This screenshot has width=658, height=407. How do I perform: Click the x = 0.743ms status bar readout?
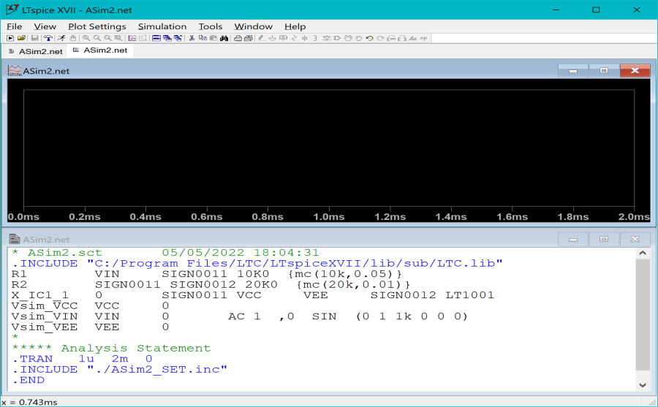29,402
